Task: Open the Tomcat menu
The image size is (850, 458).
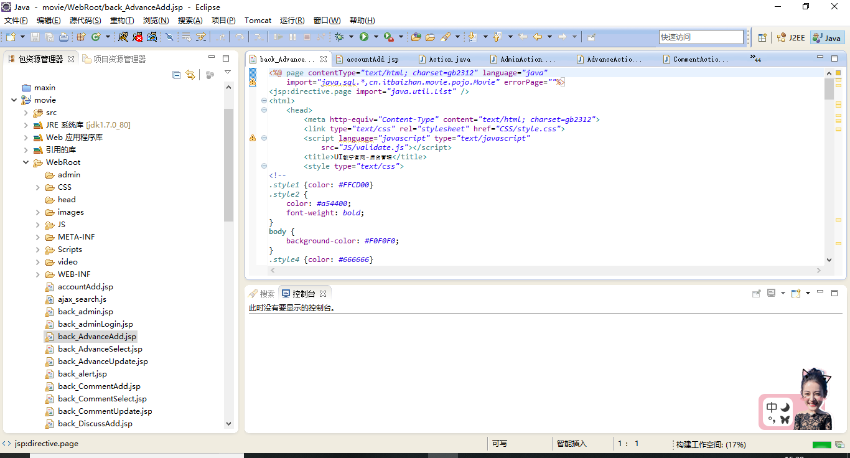Action: coord(258,21)
